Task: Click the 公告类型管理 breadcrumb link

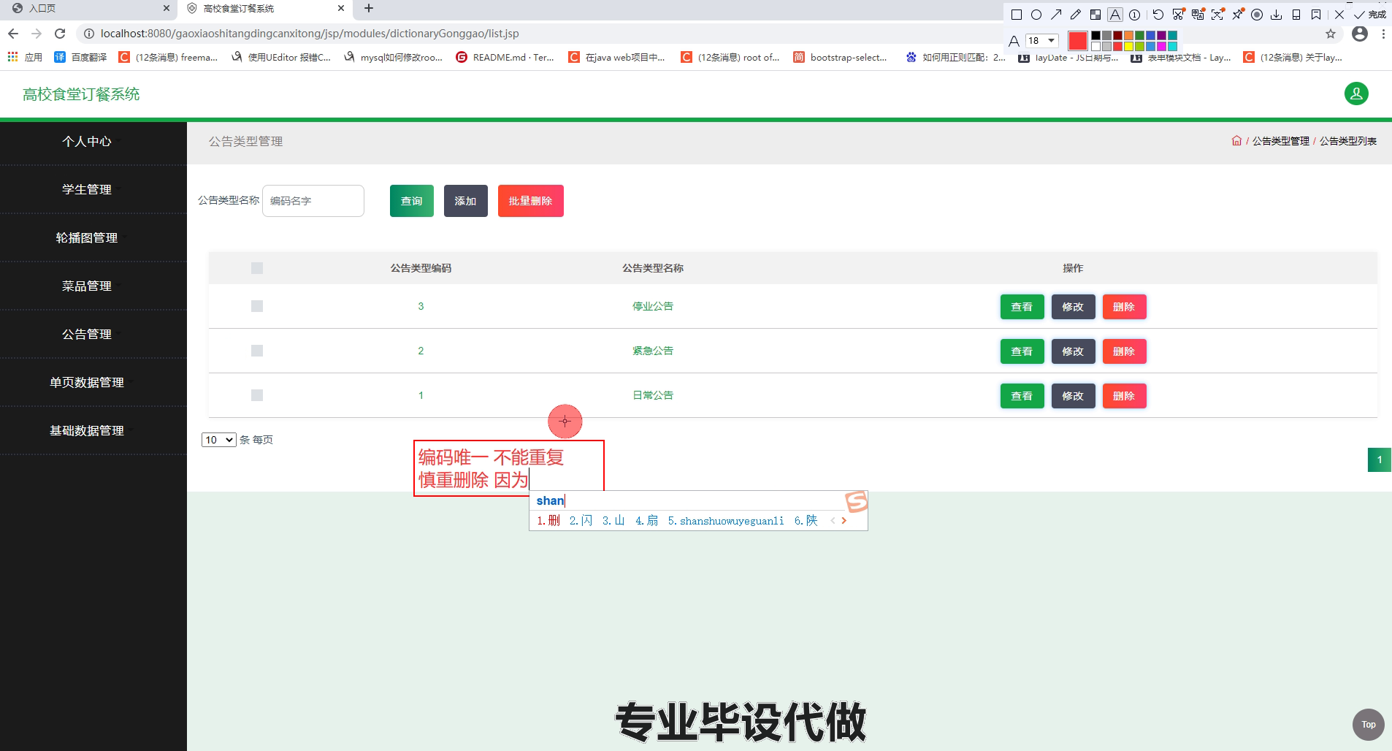Action: [1281, 141]
